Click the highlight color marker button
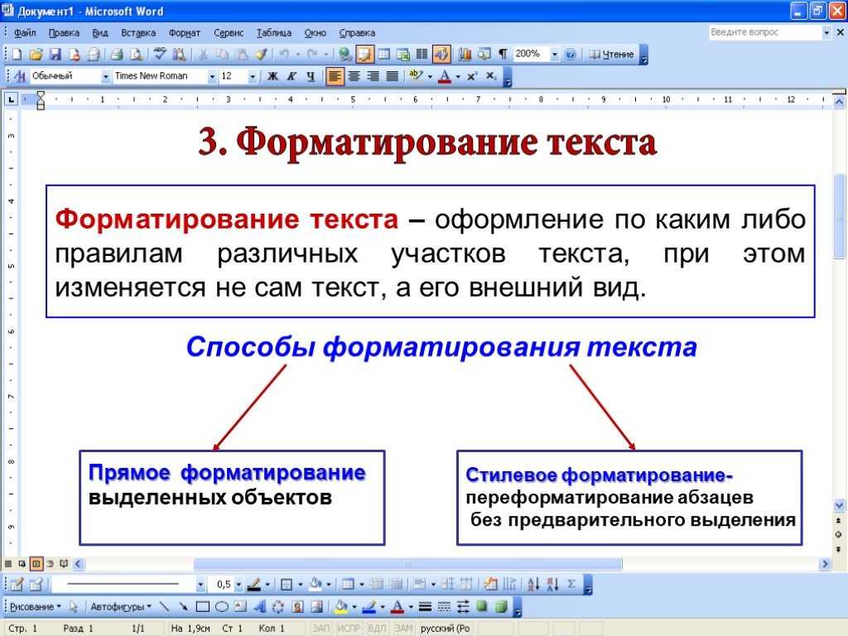The image size is (848, 636). click(x=416, y=76)
